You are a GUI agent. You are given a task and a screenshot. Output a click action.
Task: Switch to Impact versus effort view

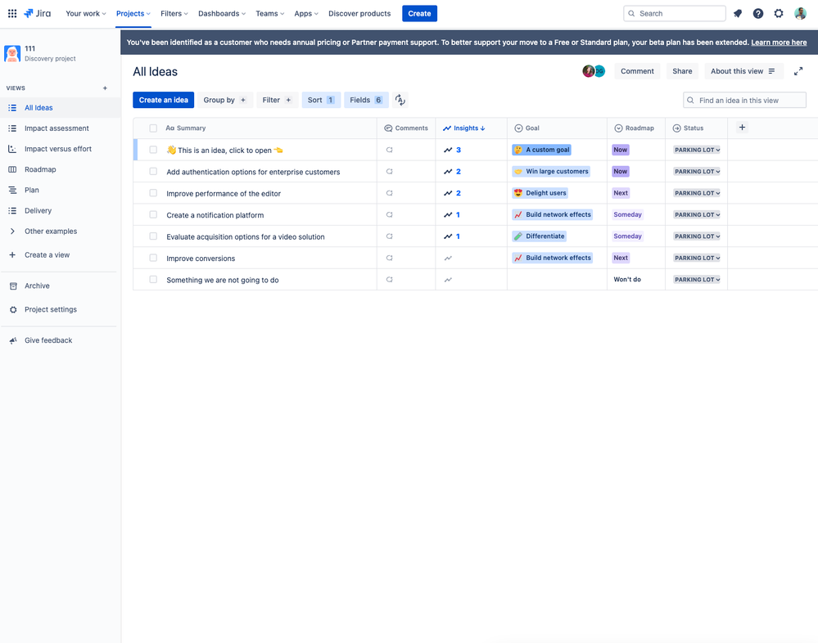tap(60, 149)
